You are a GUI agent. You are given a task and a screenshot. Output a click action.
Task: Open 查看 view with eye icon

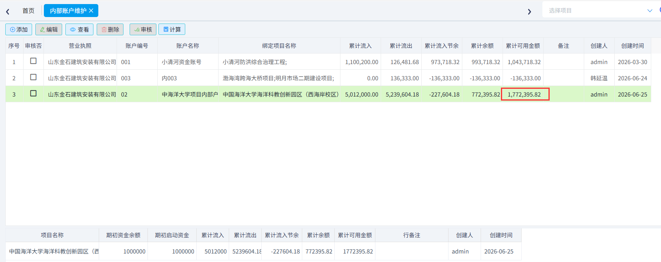(79, 30)
